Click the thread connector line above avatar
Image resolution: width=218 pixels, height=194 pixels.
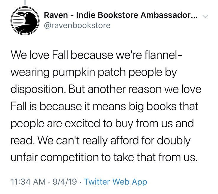tap(25, 2)
